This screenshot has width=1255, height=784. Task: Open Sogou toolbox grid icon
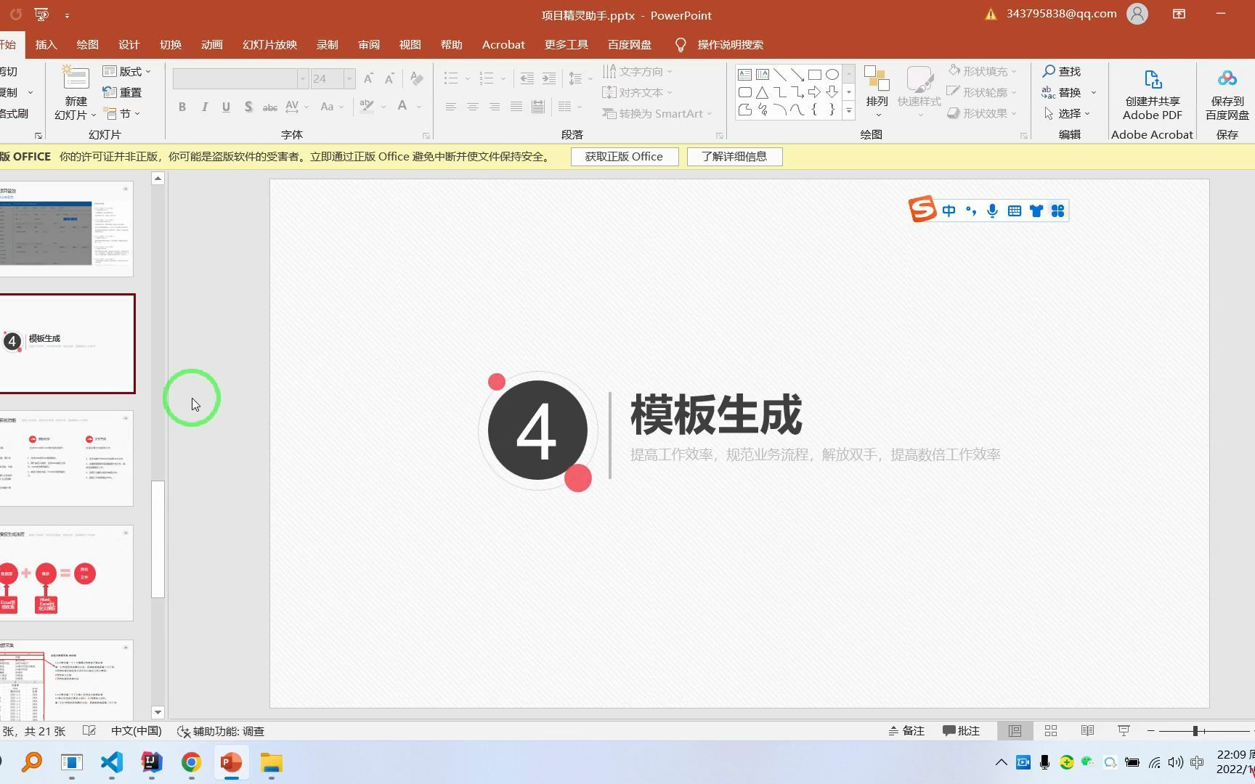(x=1058, y=211)
